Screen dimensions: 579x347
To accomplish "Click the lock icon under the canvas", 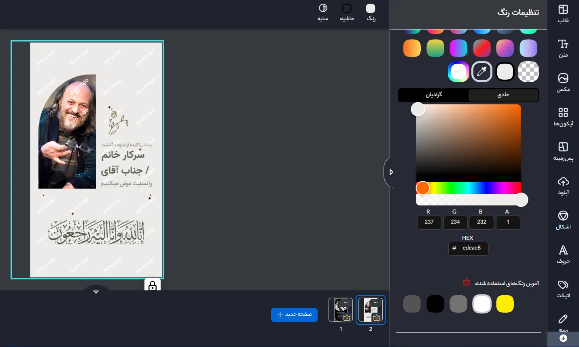I will [153, 286].
